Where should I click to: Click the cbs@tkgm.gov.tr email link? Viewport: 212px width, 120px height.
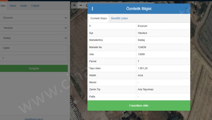[x=34, y=119]
